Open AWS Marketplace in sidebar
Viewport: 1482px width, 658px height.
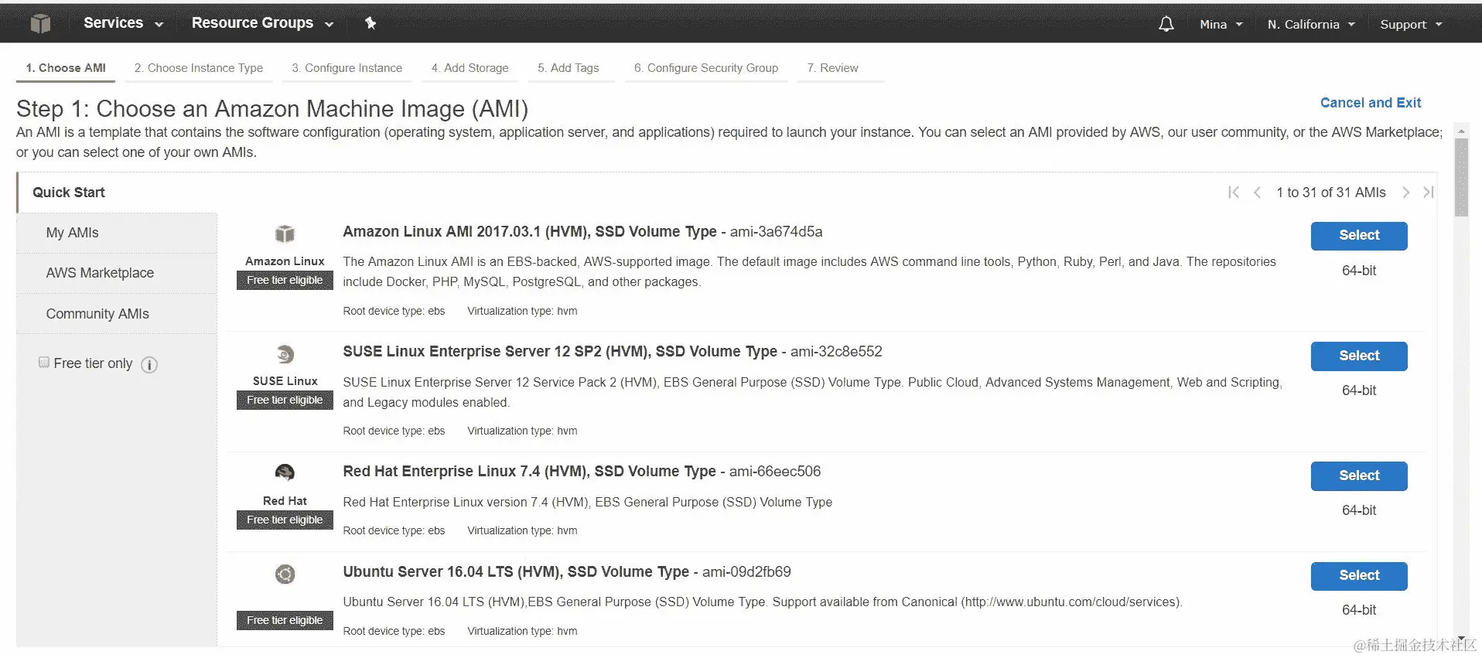tap(117, 273)
